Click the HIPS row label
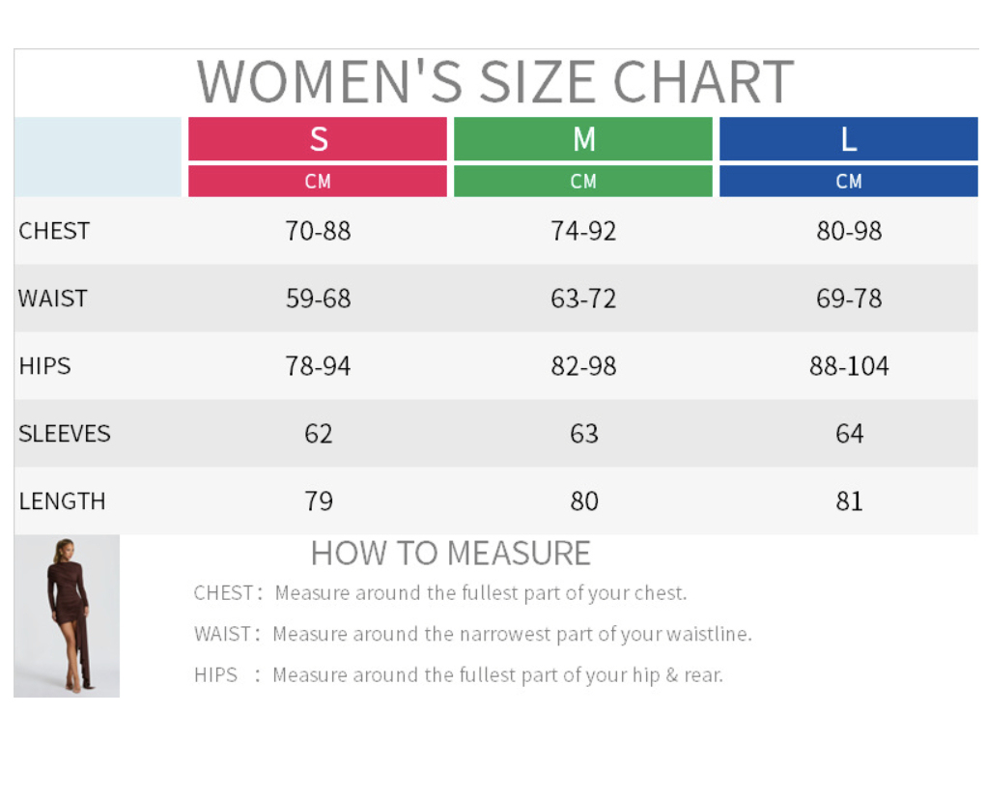987x800 pixels. tap(45, 366)
